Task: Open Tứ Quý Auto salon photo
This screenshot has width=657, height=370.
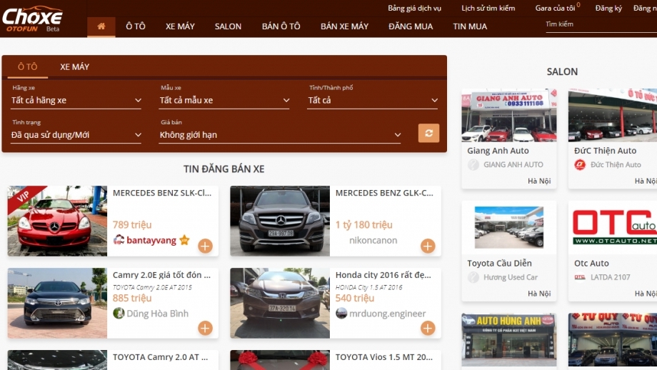Action: pyautogui.click(x=613, y=340)
